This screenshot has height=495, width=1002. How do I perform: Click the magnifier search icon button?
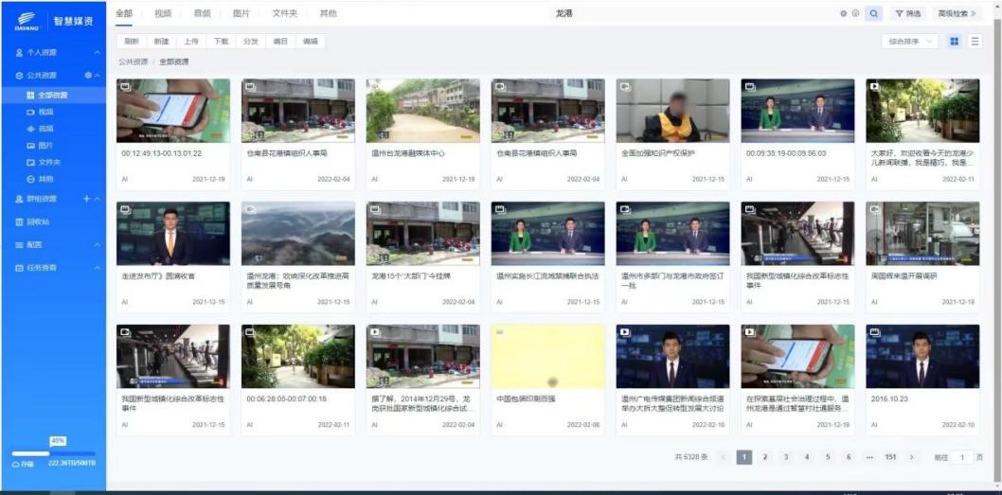[873, 13]
